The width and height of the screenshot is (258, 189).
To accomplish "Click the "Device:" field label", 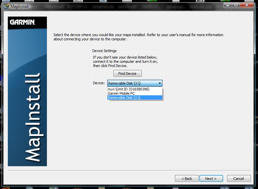I will click(x=99, y=83).
